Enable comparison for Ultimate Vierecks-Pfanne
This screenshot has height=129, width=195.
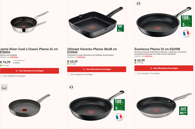[69, 74]
